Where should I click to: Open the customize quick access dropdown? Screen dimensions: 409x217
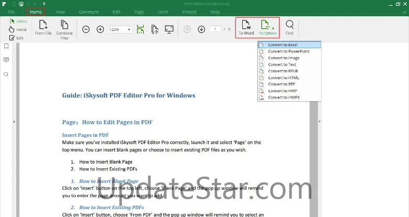click(x=44, y=4)
